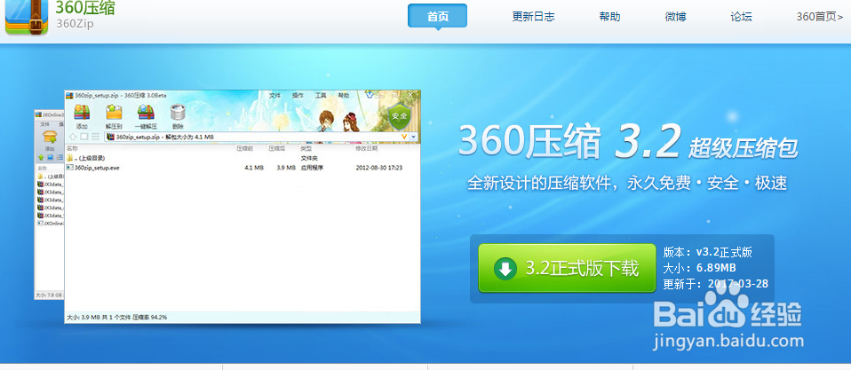Select the parent folder row in JXOnline window
The height and width of the screenshot is (370, 851).
coord(51,176)
